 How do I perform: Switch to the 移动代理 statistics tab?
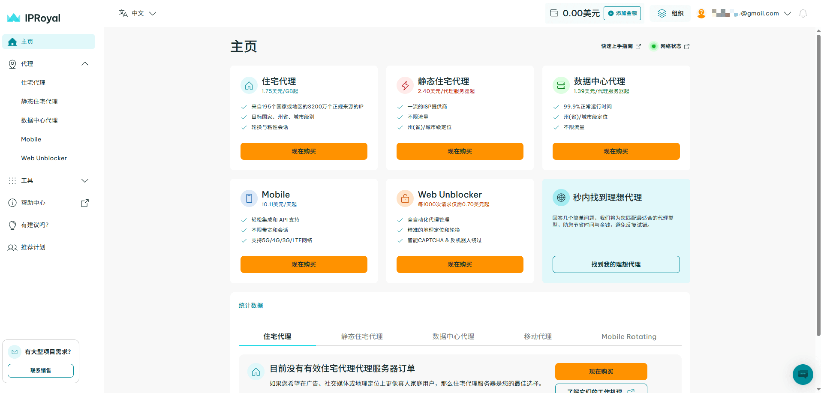537,336
